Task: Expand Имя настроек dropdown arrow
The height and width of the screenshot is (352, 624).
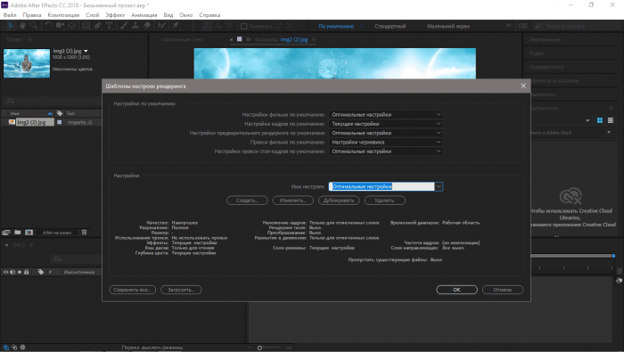Action: click(439, 186)
